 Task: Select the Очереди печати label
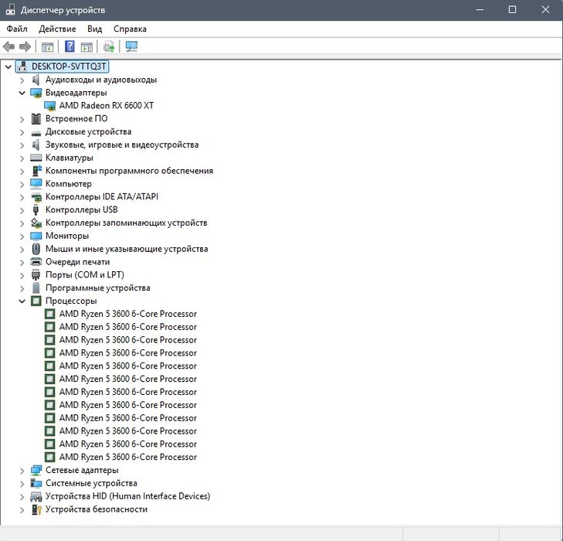point(77,262)
